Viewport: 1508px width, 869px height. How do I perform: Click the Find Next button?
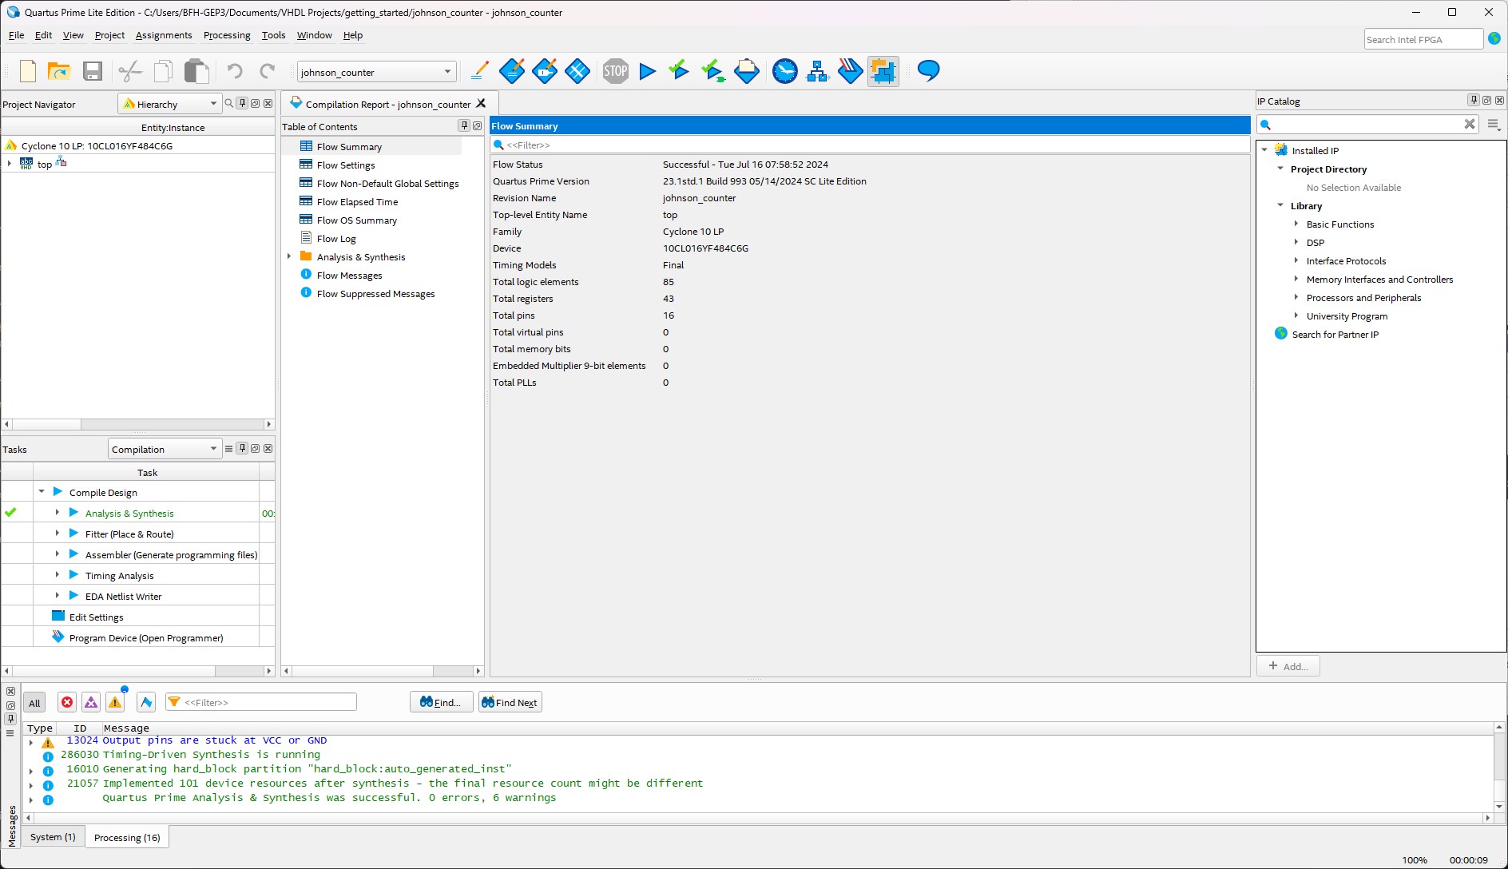pyautogui.click(x=510, y=702)
